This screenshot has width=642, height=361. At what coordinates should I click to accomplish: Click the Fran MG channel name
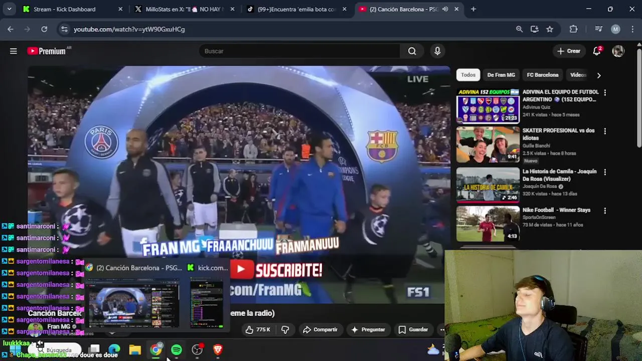click(59, 326)
